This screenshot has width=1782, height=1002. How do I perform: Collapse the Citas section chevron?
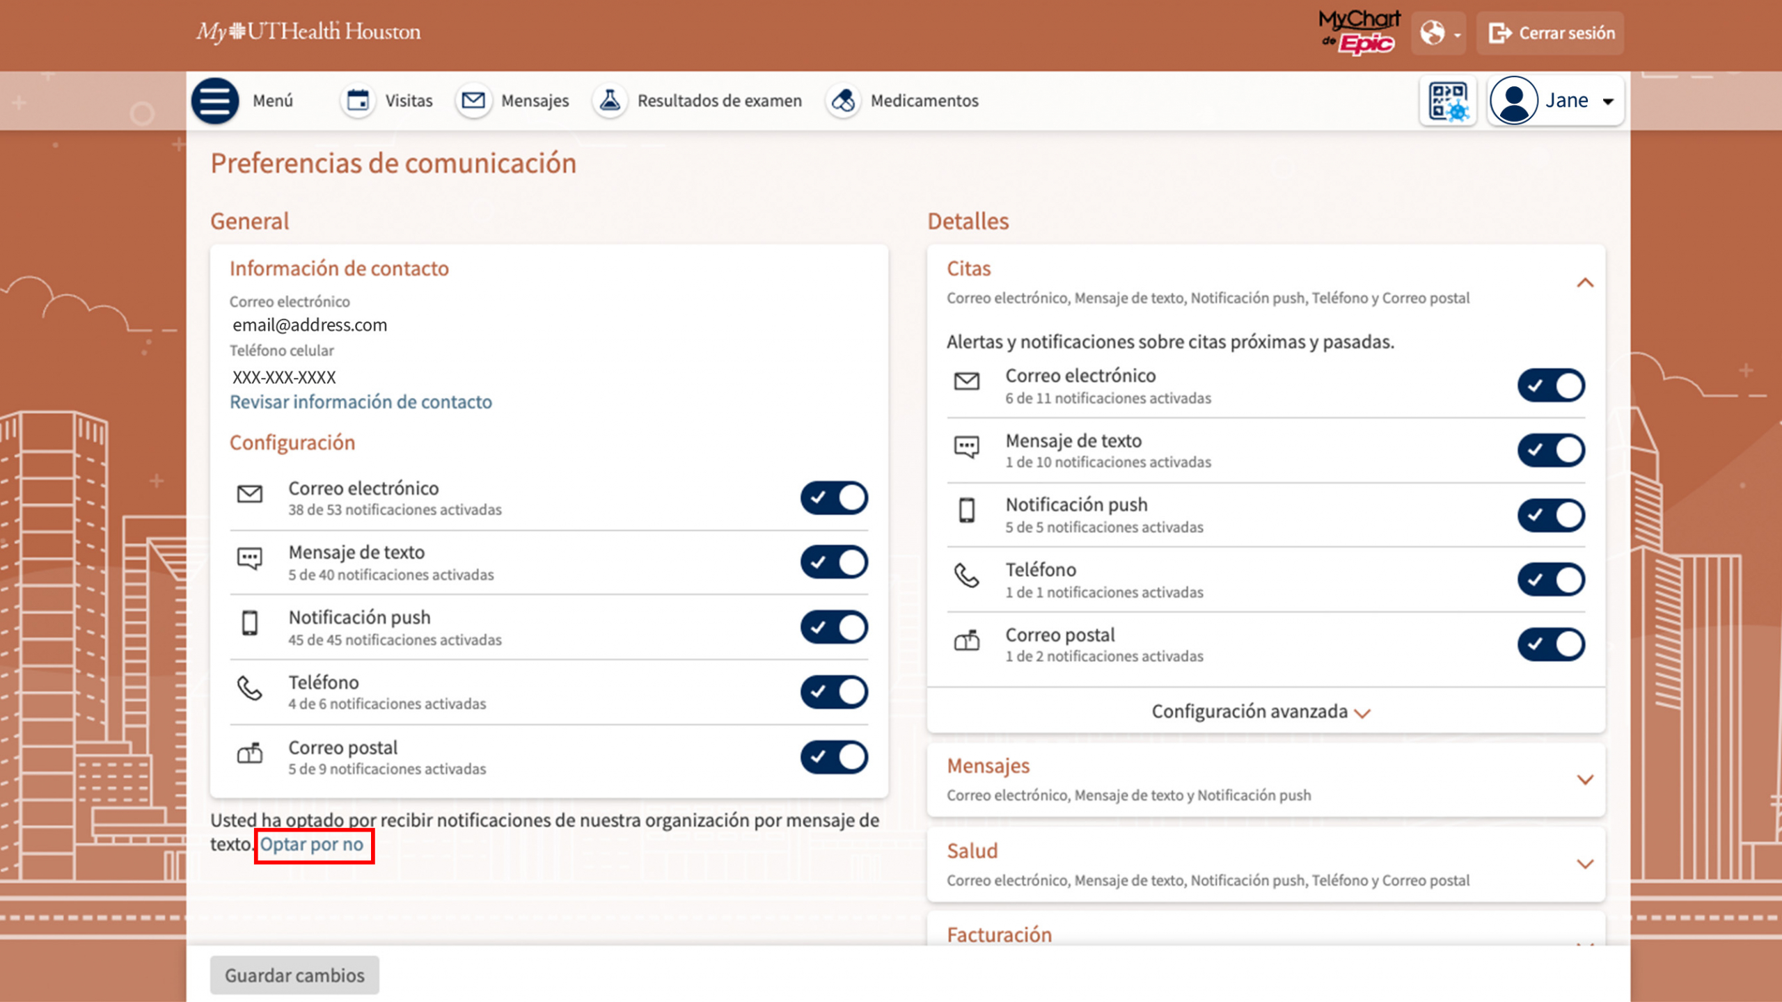click(1584, 283)
